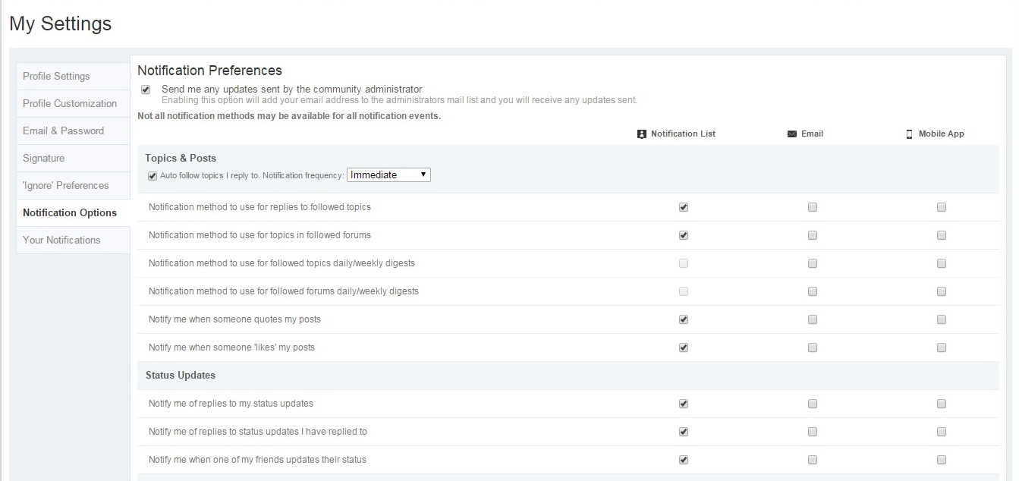Viewport: 1019px width, 481px height.
Task: Enable Email for followed topics daily/weekly digests
Action: tap(813, 263)
